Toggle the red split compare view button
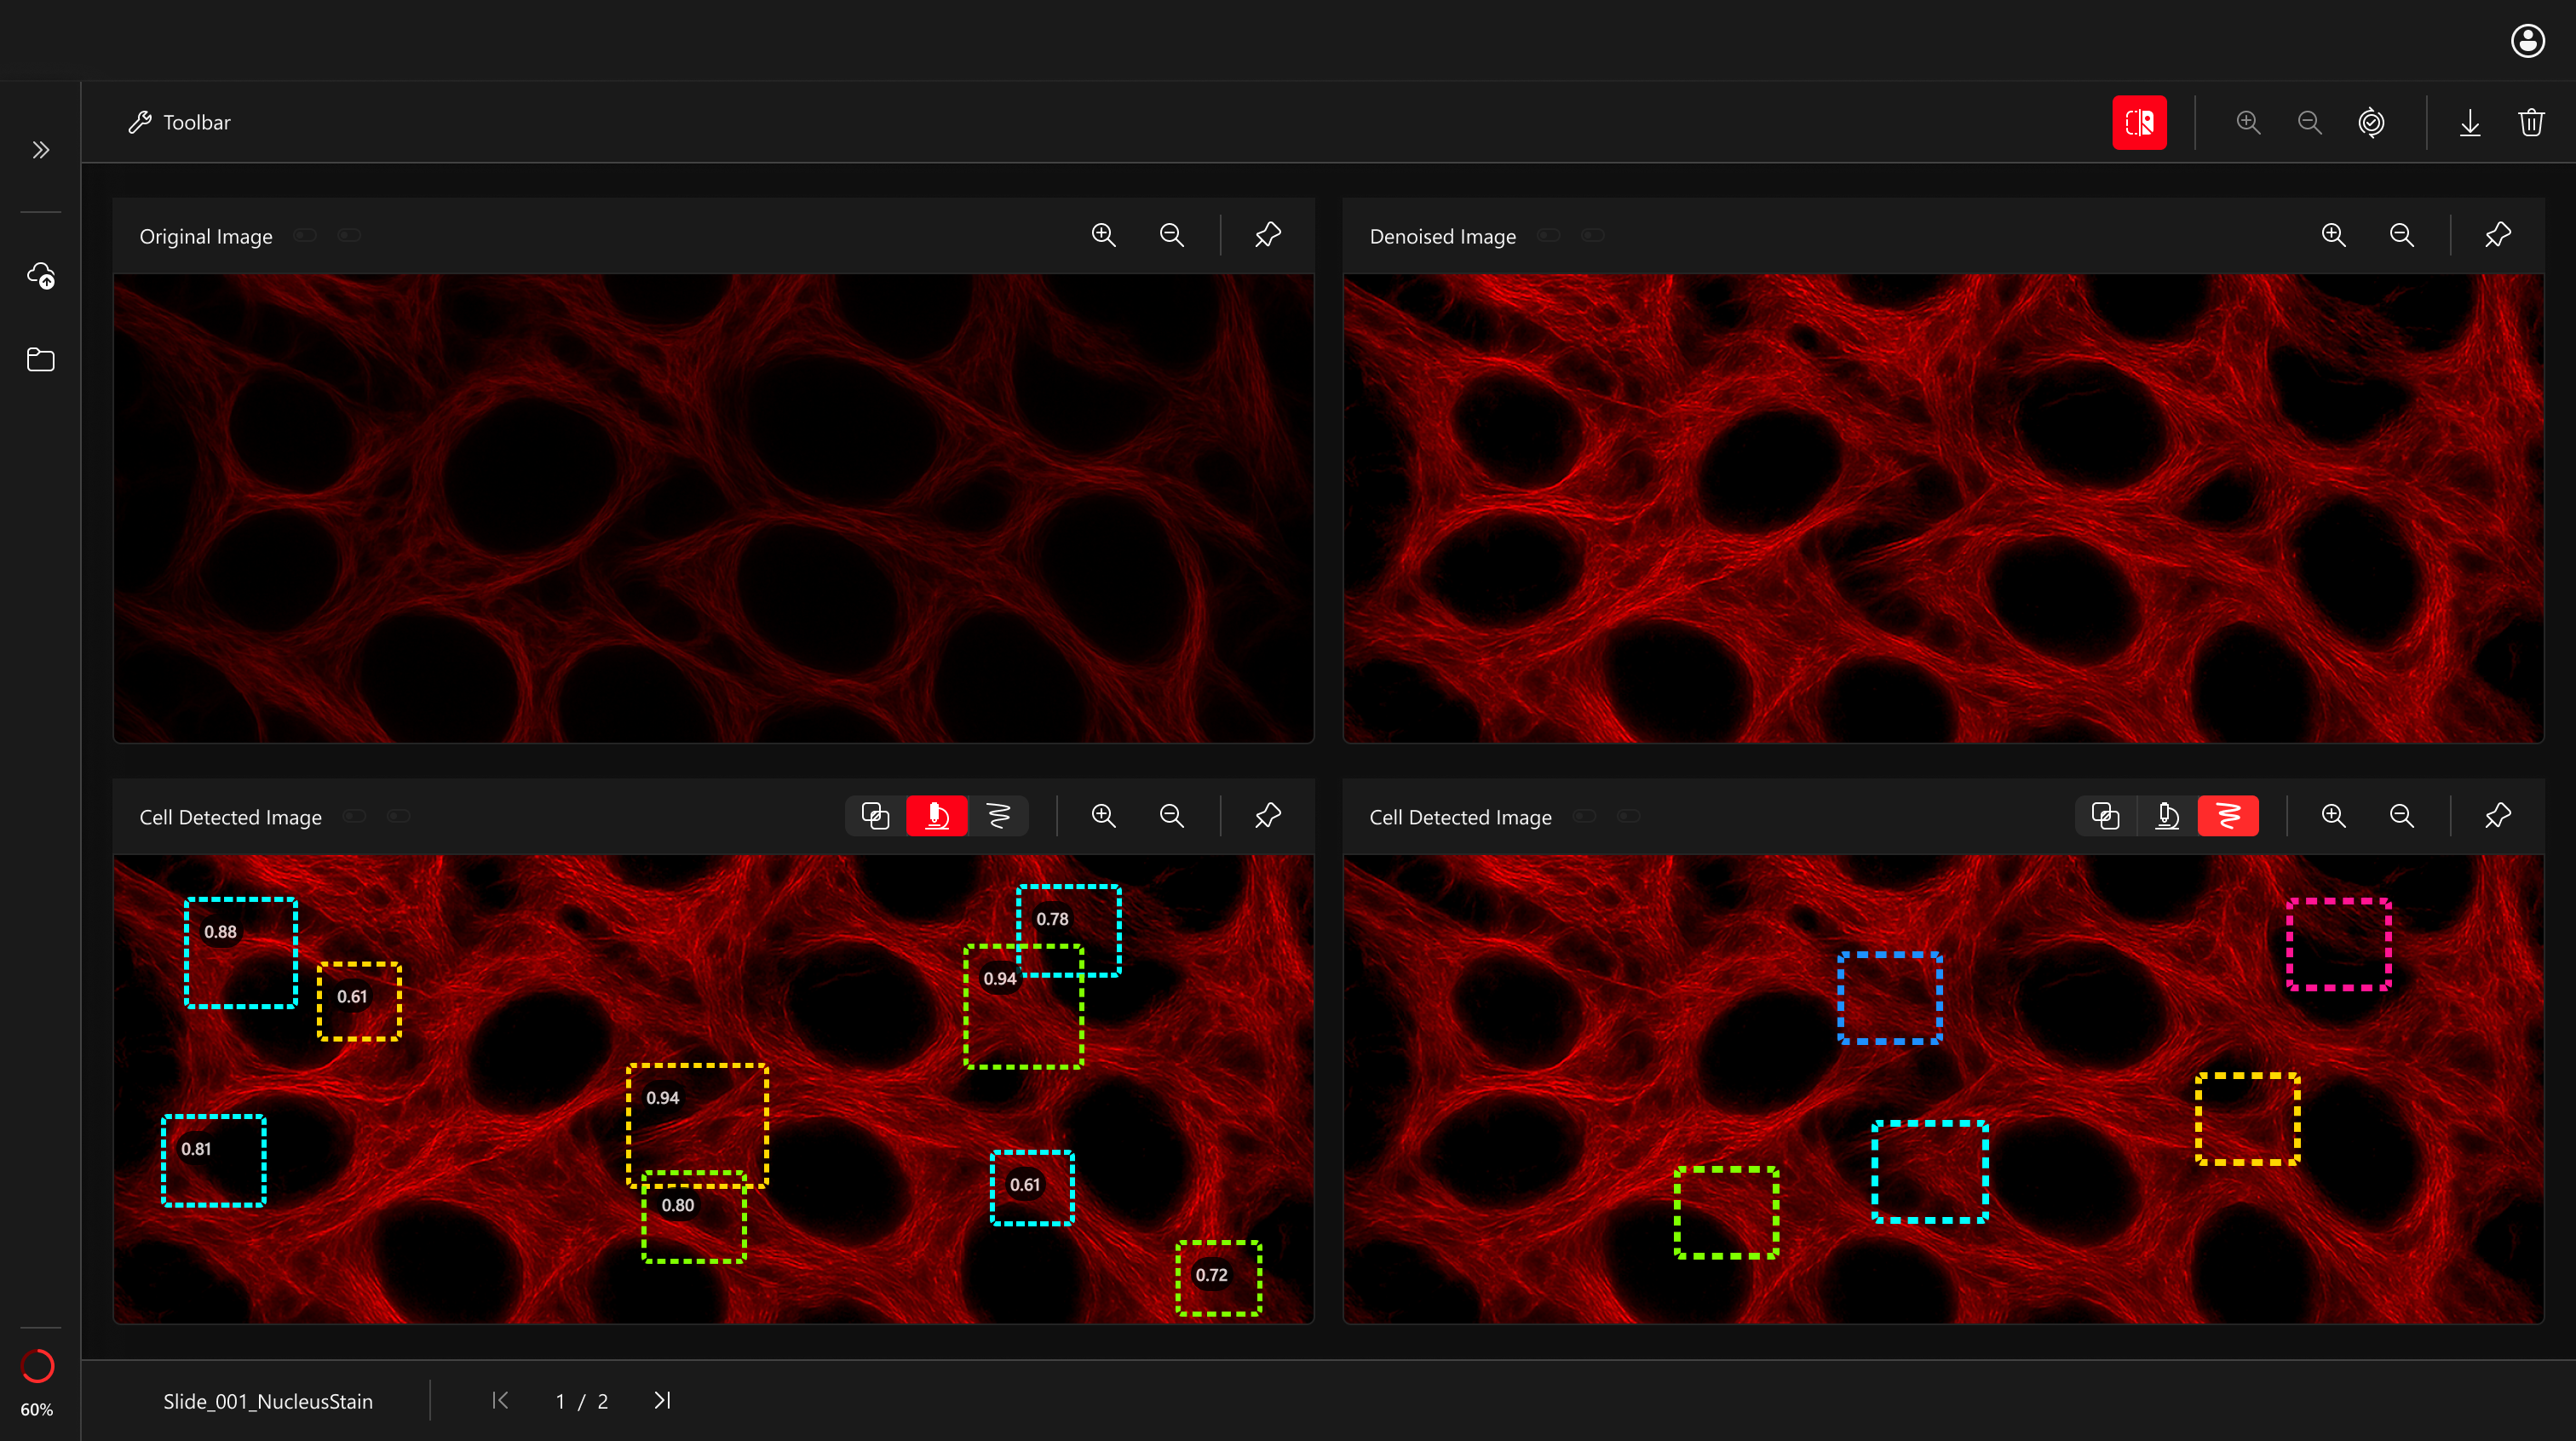Viewport: 2576px width, 1441px height. point(2139,122)
